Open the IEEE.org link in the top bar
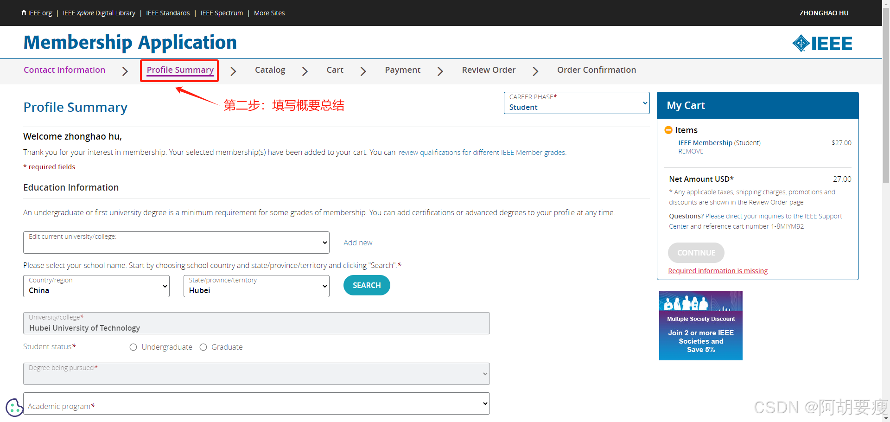The image size is (890, 422). point(40,13)
